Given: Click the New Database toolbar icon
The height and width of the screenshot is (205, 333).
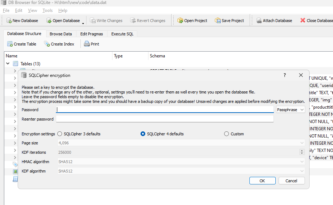Looking at the screenshot, I should click(9, 21).
